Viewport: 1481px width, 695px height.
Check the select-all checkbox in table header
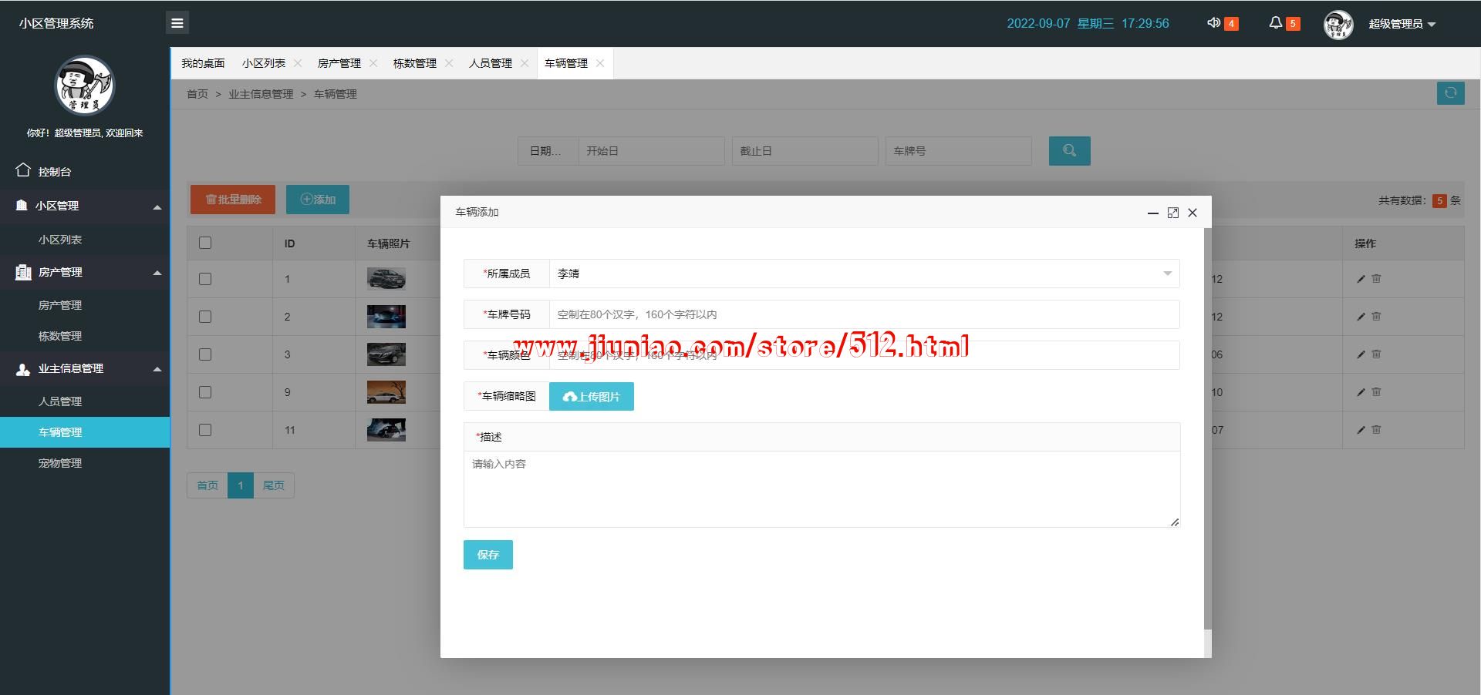click(x=205, y=243)
